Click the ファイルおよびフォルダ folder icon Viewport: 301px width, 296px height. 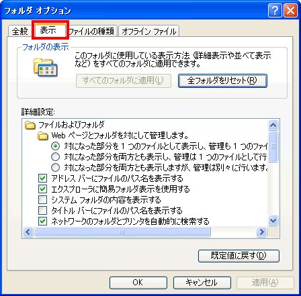coord(30,125)
